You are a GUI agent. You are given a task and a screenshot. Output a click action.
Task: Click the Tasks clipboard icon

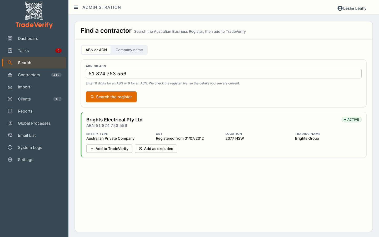pos(10,51)
